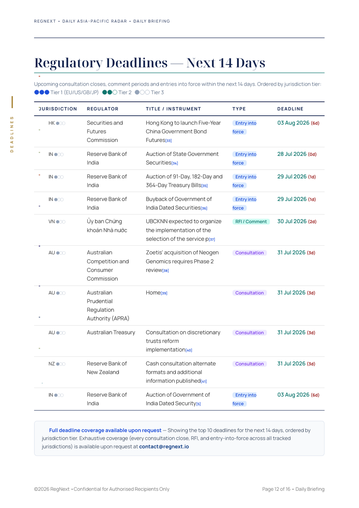
Task: Click Consultation badge in Australian Treasury row
Action: (x=250, y=333)
